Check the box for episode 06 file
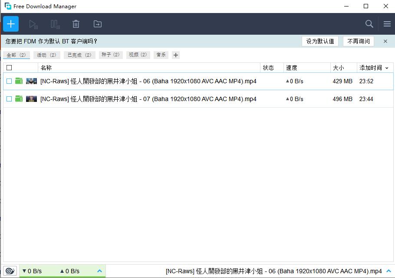Viewport: 395px width, 278px height. click(9, 81)
